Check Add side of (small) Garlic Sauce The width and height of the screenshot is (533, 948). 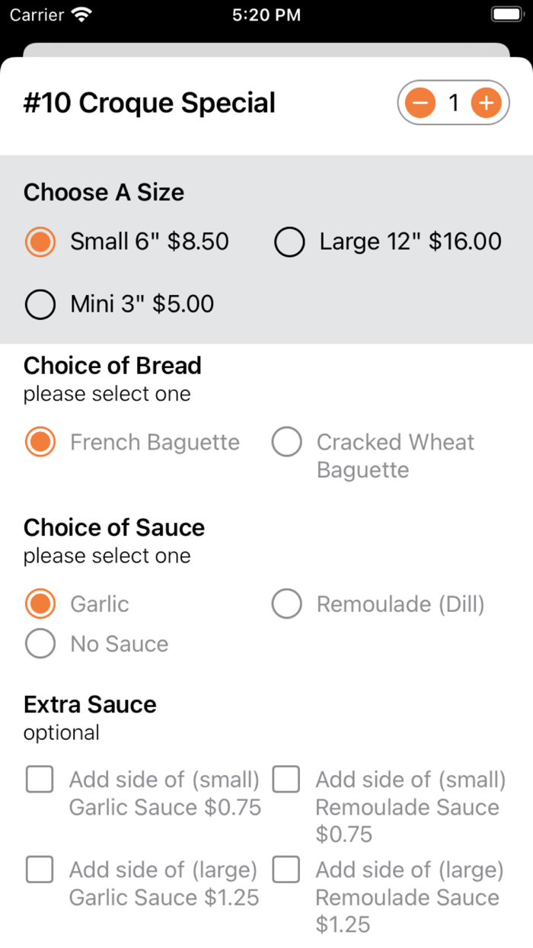tap(39, 779)
